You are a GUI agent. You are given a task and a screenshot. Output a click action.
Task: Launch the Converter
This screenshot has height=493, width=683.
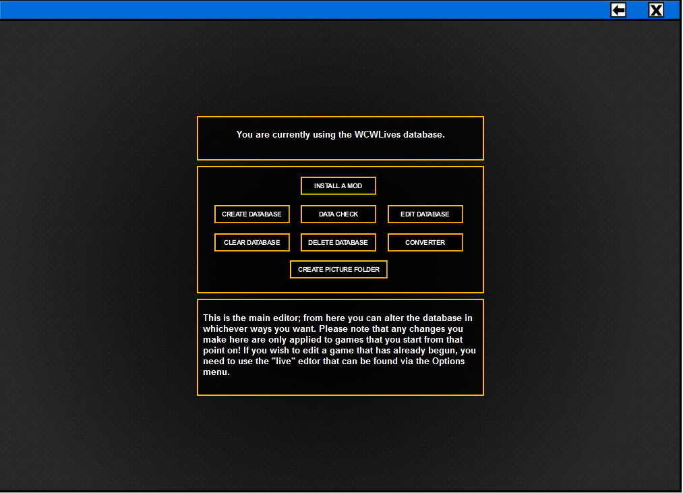tap(425, 242)
